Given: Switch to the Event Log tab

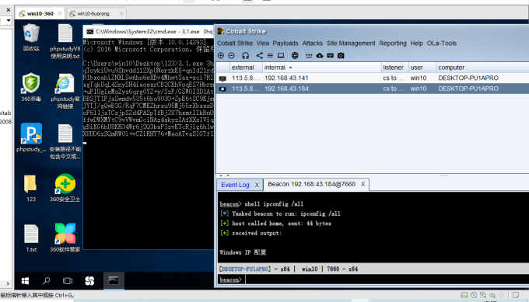Looking at the screenshot, I should pyautogui.click(x=235, y=185).
